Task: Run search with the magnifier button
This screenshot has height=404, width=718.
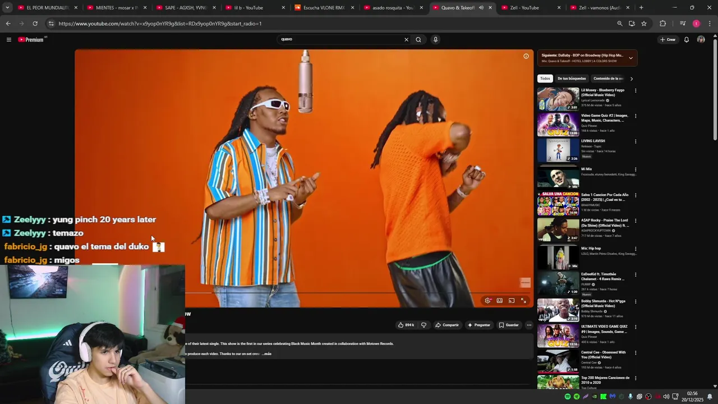Action: click(418, 40)
